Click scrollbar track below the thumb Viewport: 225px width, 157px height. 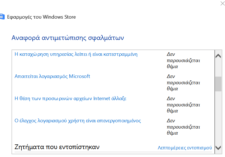click(x=218, y=117)
